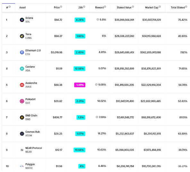Viewport: 190px width, 172px height.
Task: Click the Ethereum 2.0 coin logo
Action: point(22,52)
